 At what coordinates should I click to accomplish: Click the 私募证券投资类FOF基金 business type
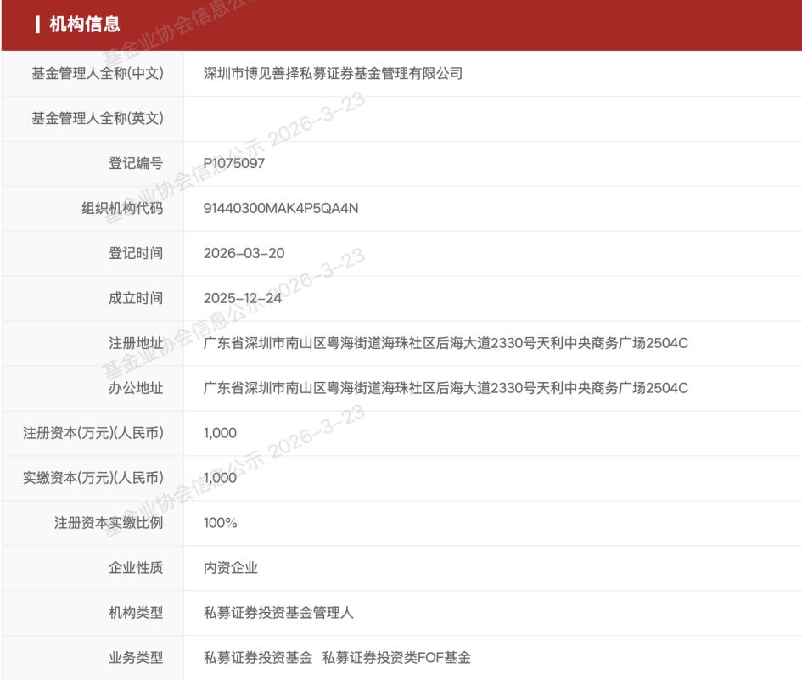[x=396, y=659]
